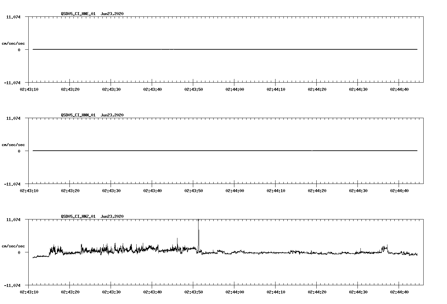447x304 pixels.
Task: Select the QSD05_CI_HNE_01 plot title
Action: [x=78, y=14]
